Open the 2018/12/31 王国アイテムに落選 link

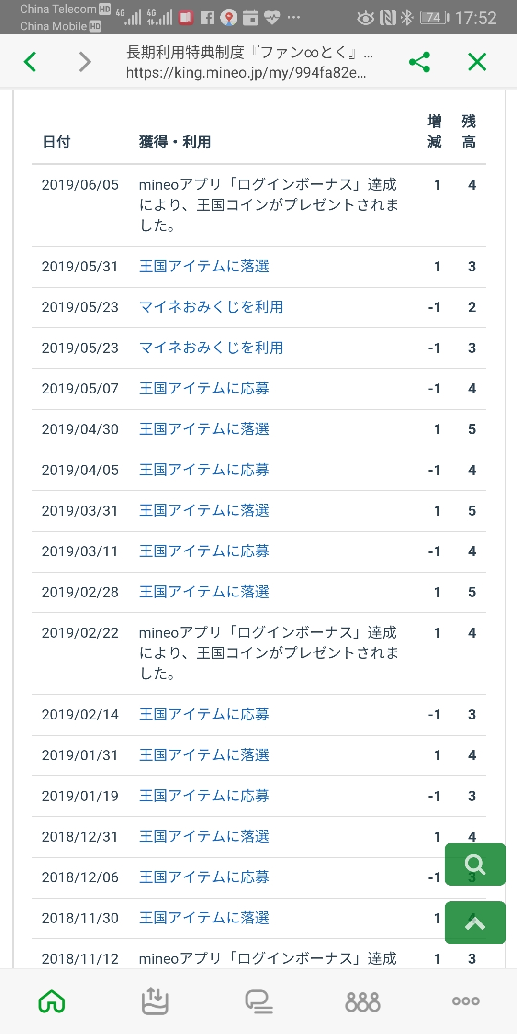204,836
